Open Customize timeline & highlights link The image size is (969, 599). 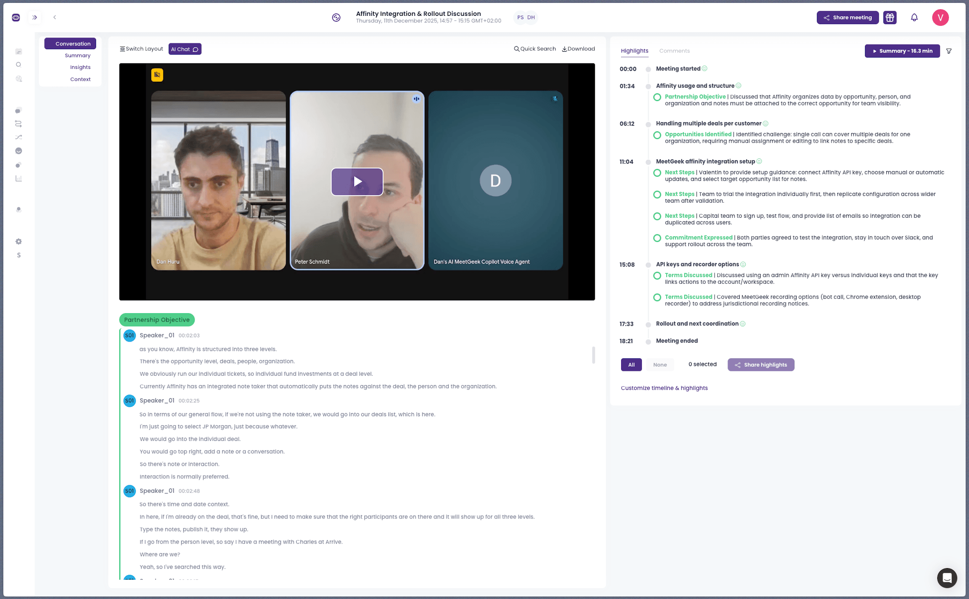coord(664,388)
